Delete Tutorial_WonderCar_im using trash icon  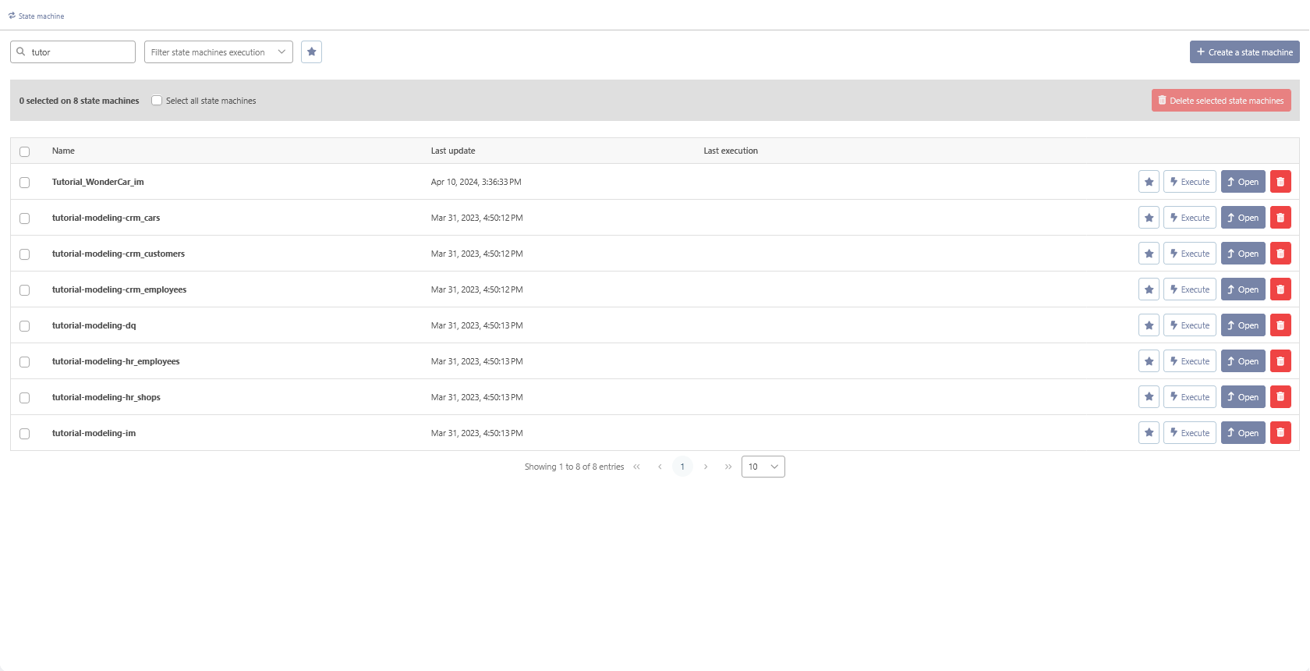coord(1280,182)
